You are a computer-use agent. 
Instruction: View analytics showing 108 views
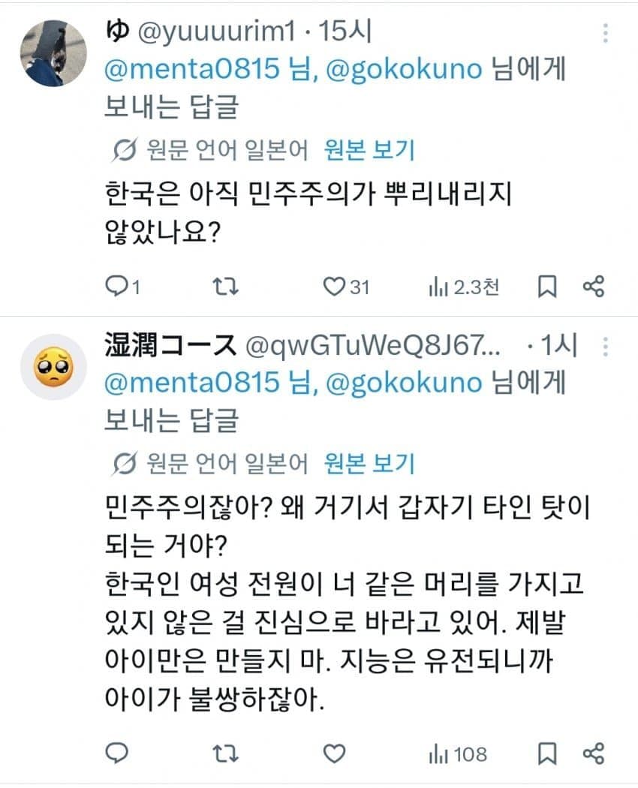coord(458,754)
